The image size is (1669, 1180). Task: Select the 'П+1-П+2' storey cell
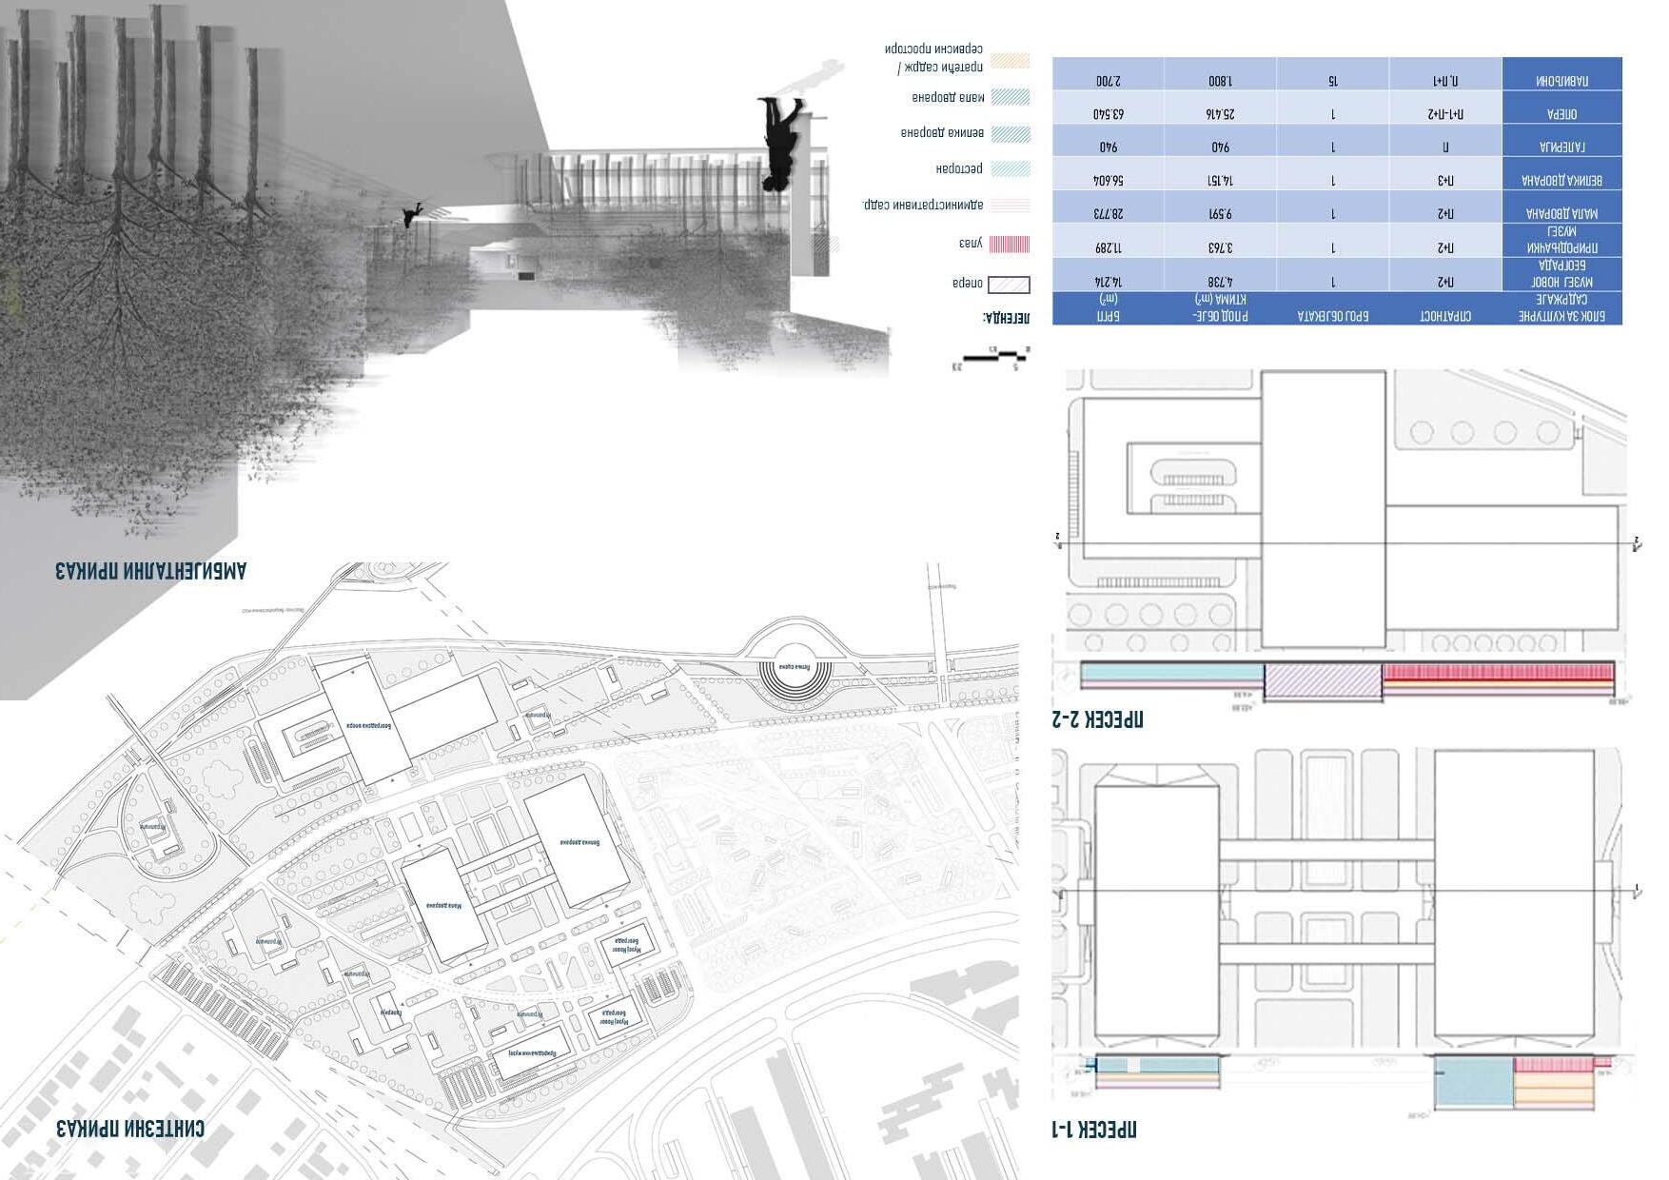[1445, 114]
